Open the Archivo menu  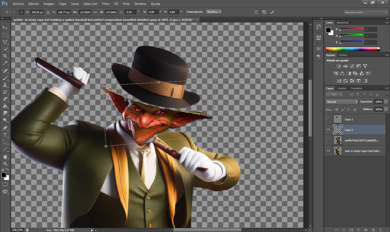(x=18, y=4)
